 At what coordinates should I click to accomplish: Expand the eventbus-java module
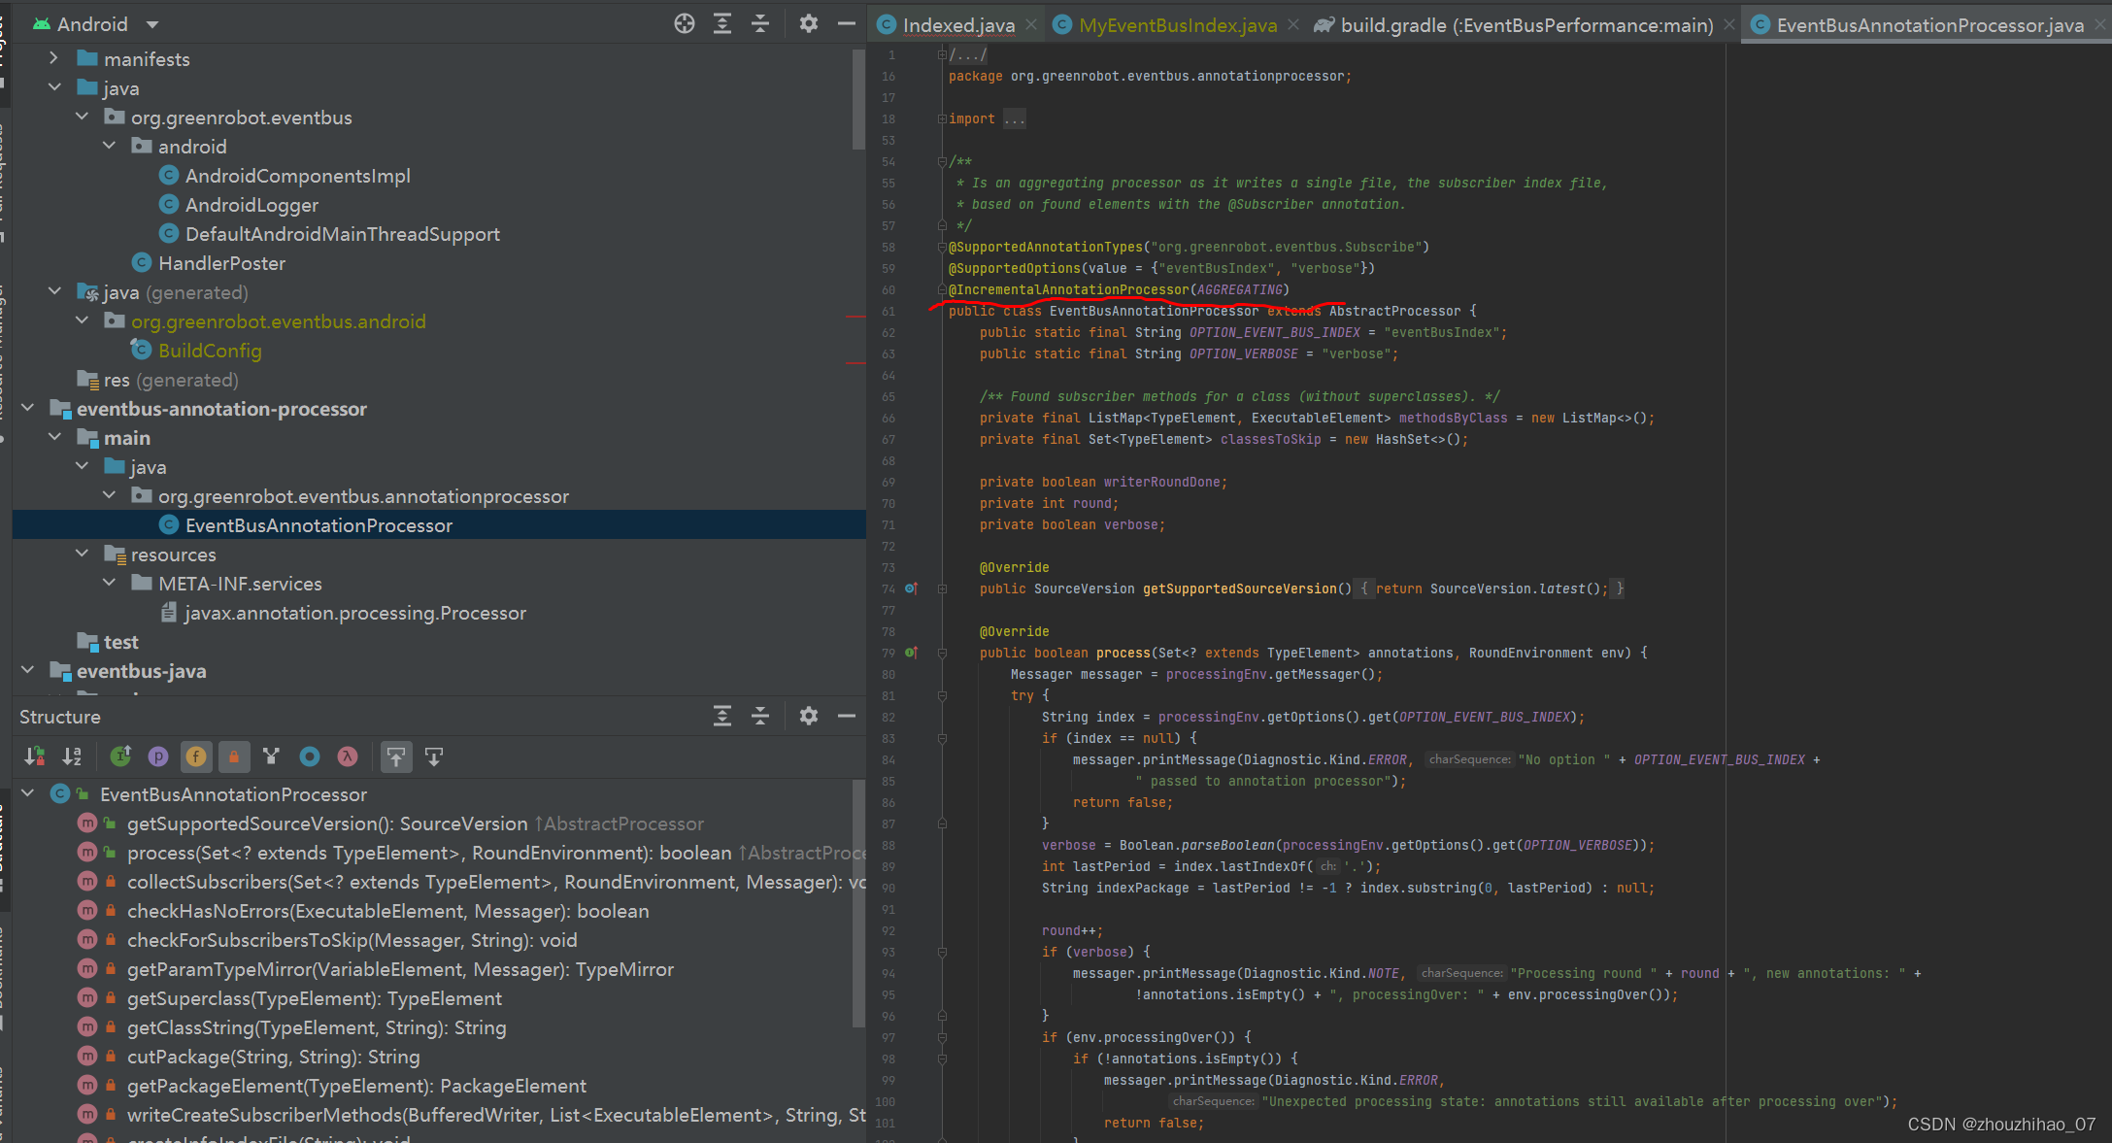coord(27,671)
